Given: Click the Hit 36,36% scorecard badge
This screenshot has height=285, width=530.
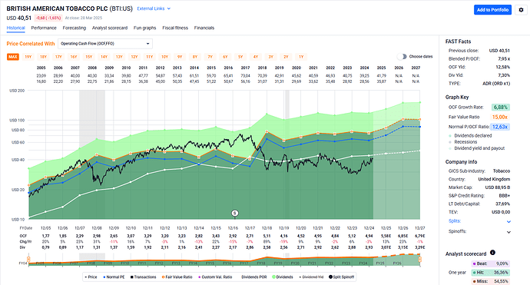Looking at the screenshot, I should pos(491,273).
